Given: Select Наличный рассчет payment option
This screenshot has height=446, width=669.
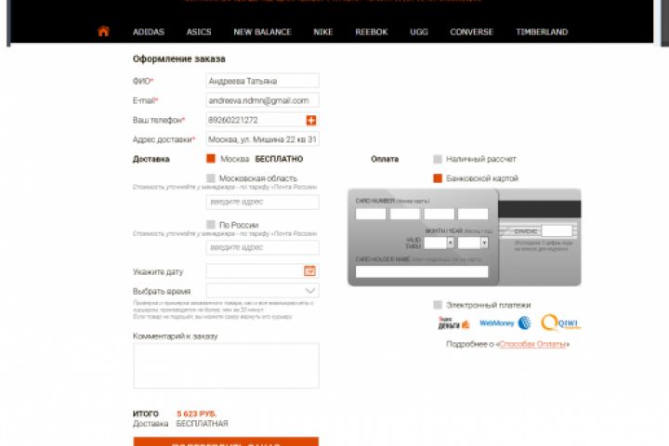Looking at the screenshot, I should pyautogui.click(x=438, y=159).
